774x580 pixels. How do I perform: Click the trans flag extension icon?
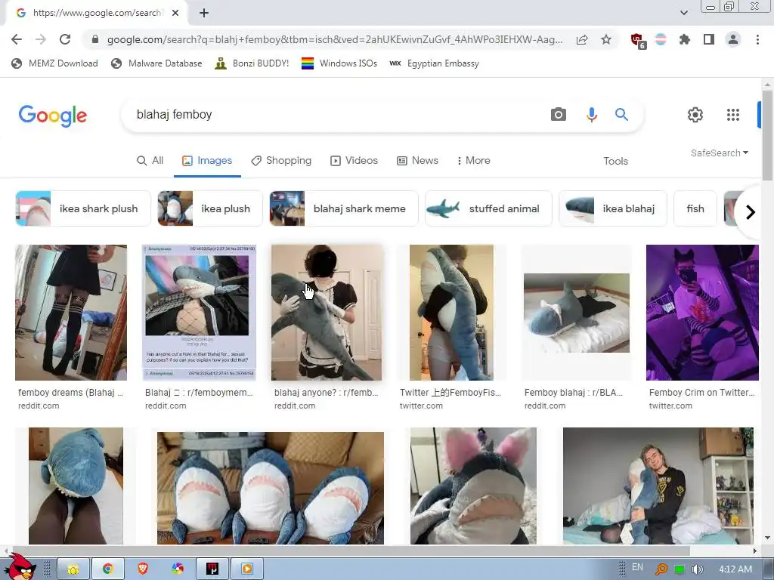(661, 39)
